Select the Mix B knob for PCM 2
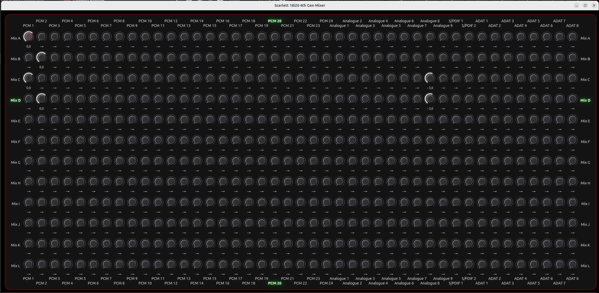599x293 pixels. click(41, 57)
